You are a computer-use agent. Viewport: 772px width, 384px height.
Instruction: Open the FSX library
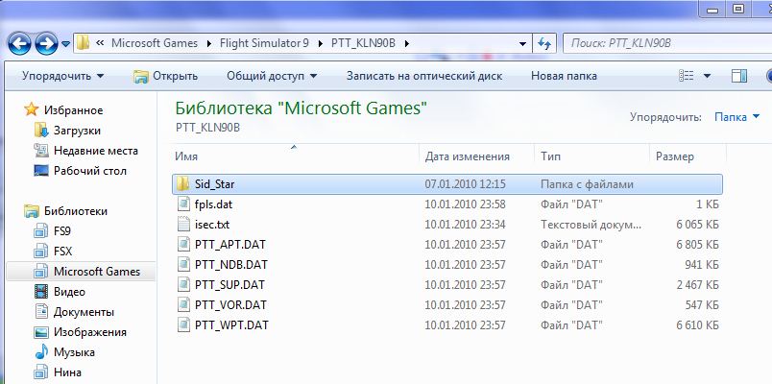coord(62,252)
